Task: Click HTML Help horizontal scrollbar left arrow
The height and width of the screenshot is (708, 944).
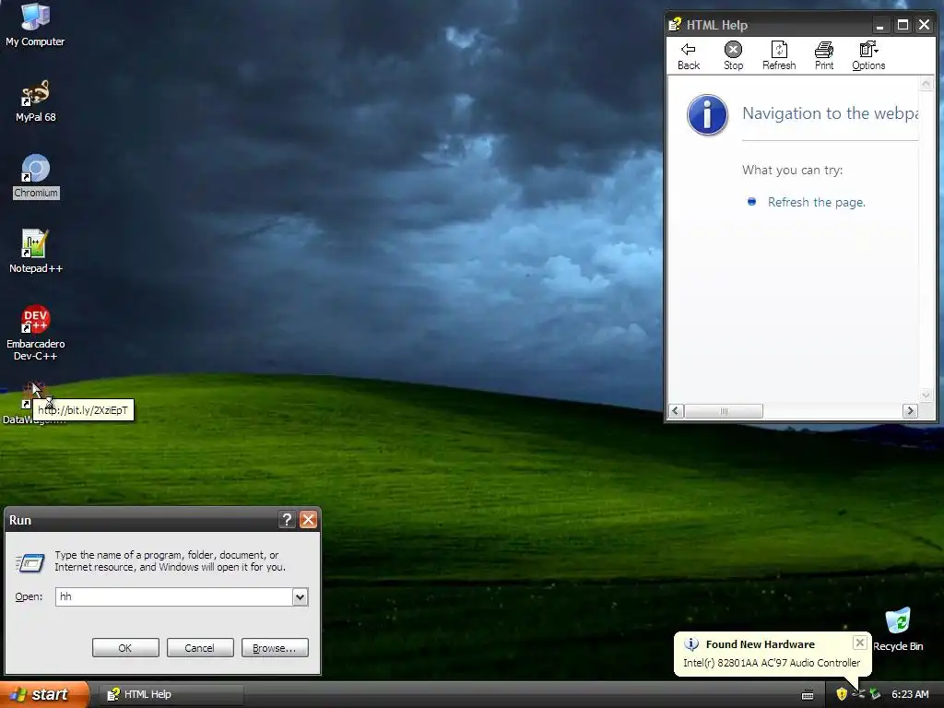Action: pos(676,410)
